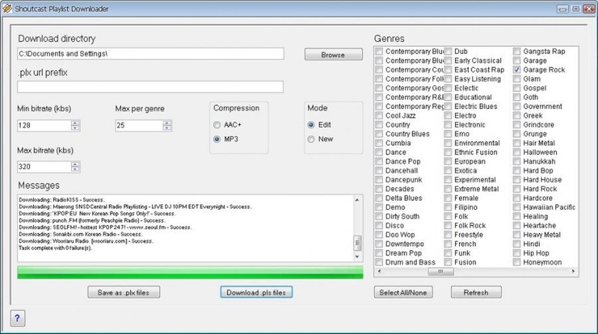
Task: Check the Halloween genre checkbox
Action: [517, 152]
